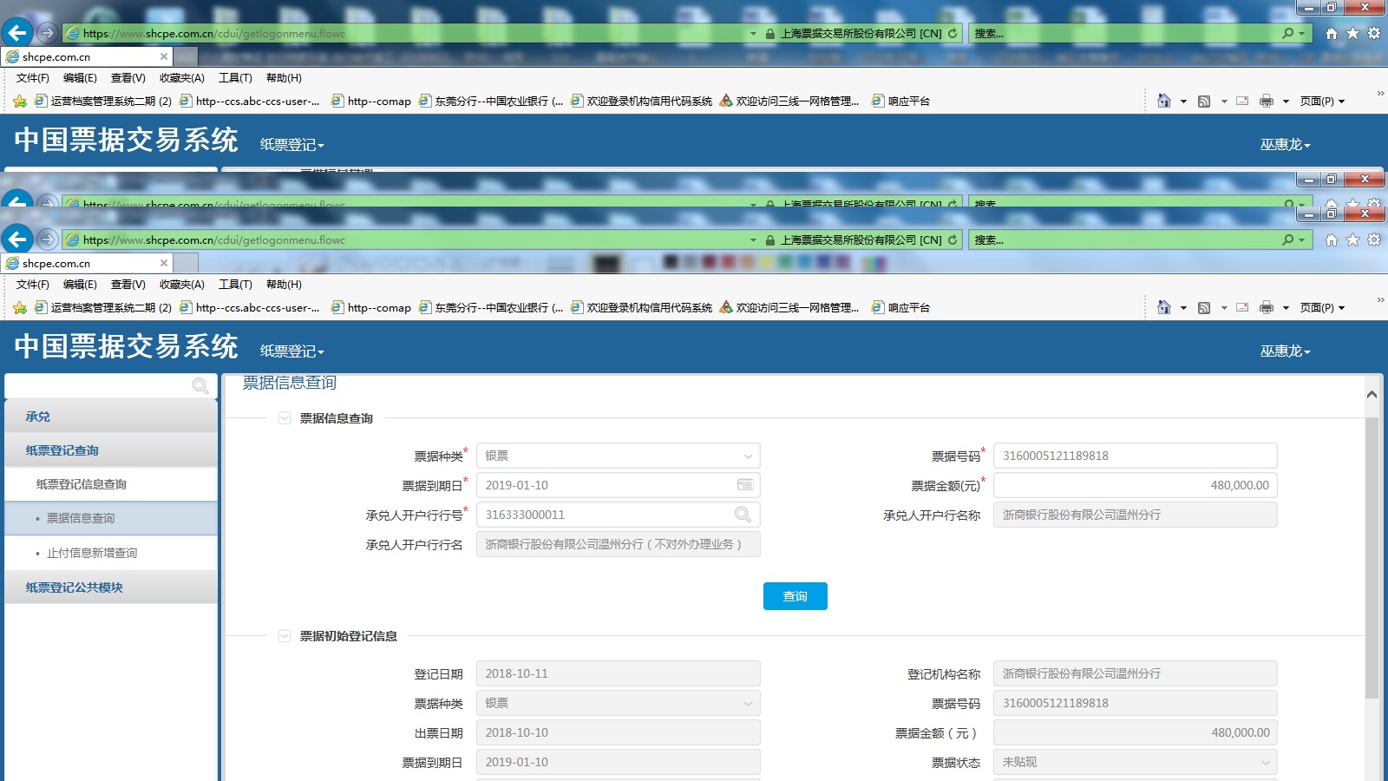Viewport: 1388px width, 781px height.
Task: Click the RSS feed icon in the front browser window
Action: (x=1204, y=308)
